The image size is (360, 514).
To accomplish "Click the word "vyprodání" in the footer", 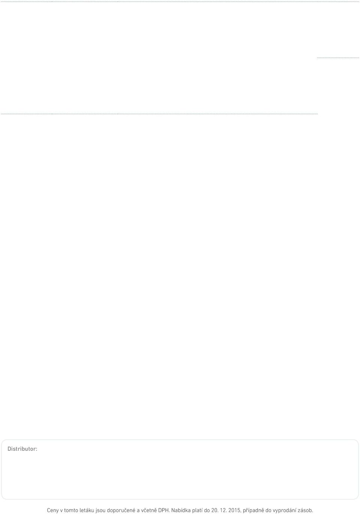I will [284, 510].
